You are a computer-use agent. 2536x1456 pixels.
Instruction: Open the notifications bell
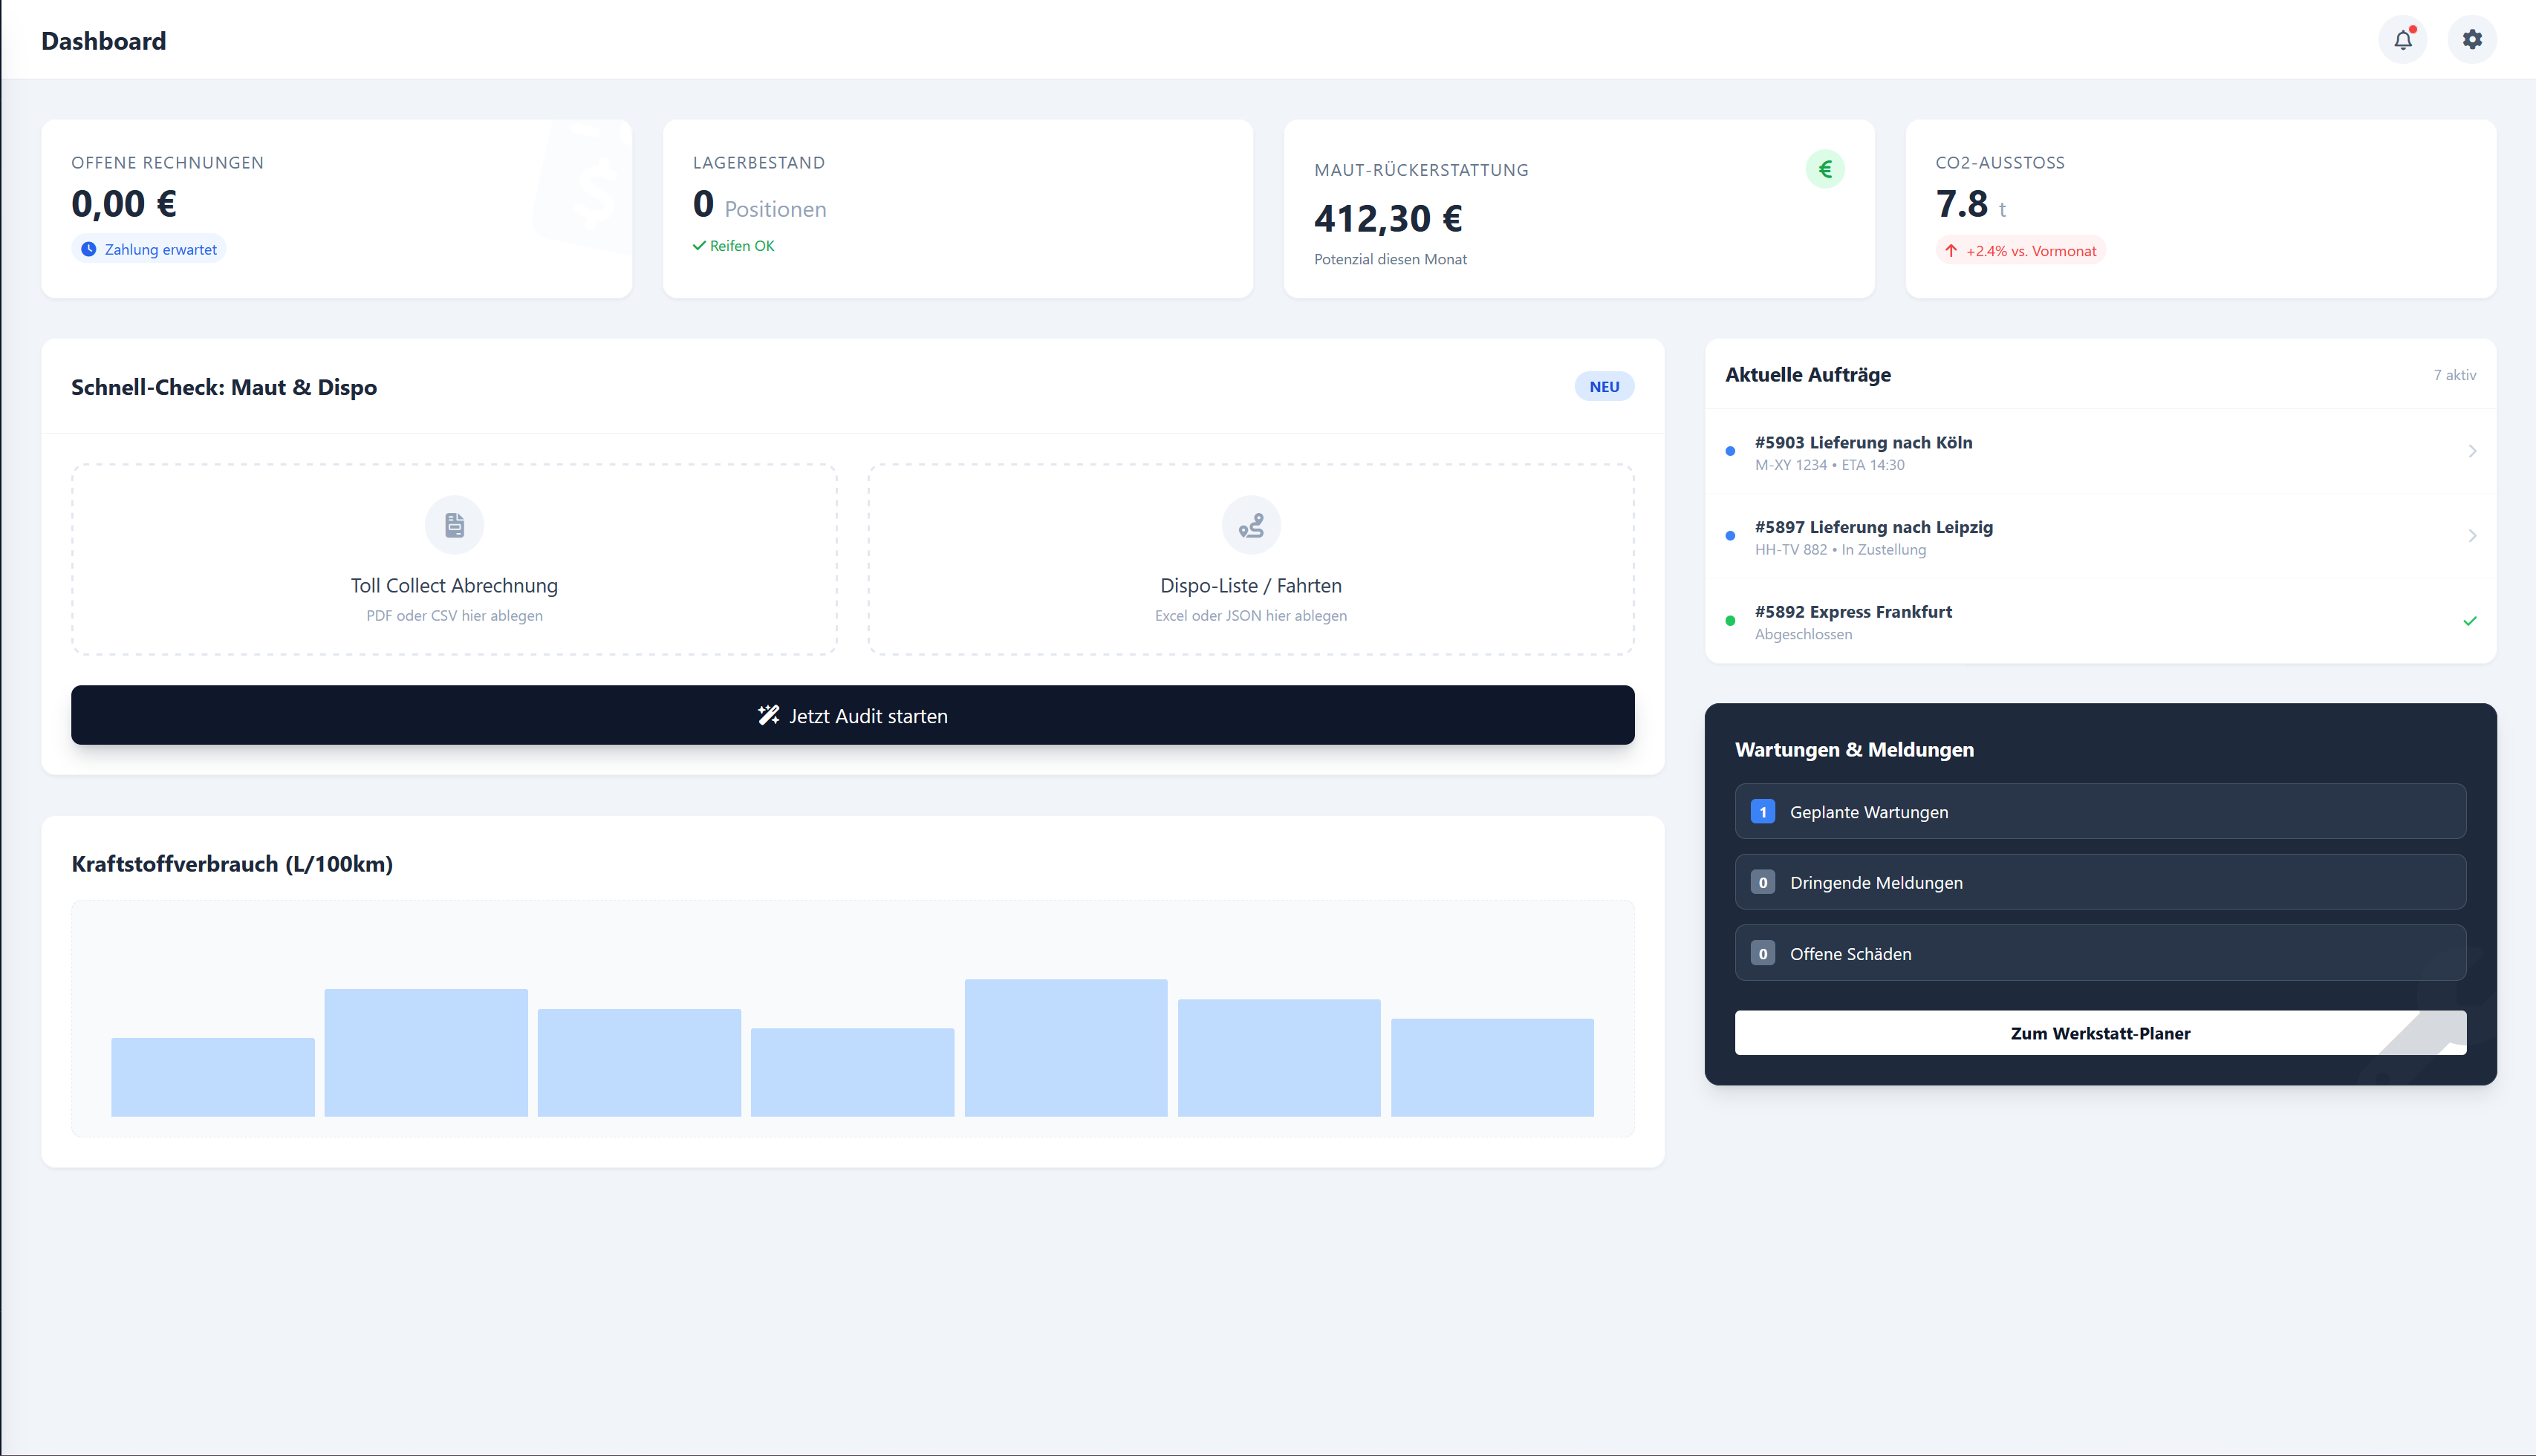point(2404,39)
